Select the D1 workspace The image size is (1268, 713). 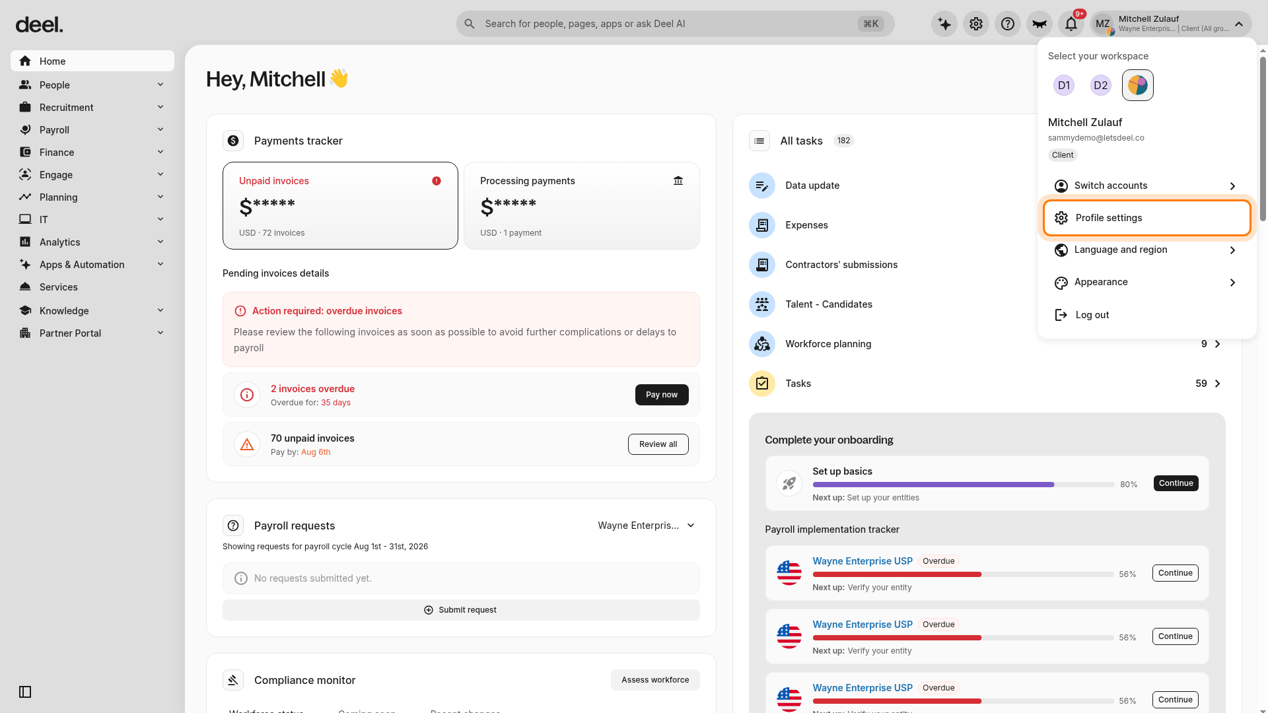1064,85
